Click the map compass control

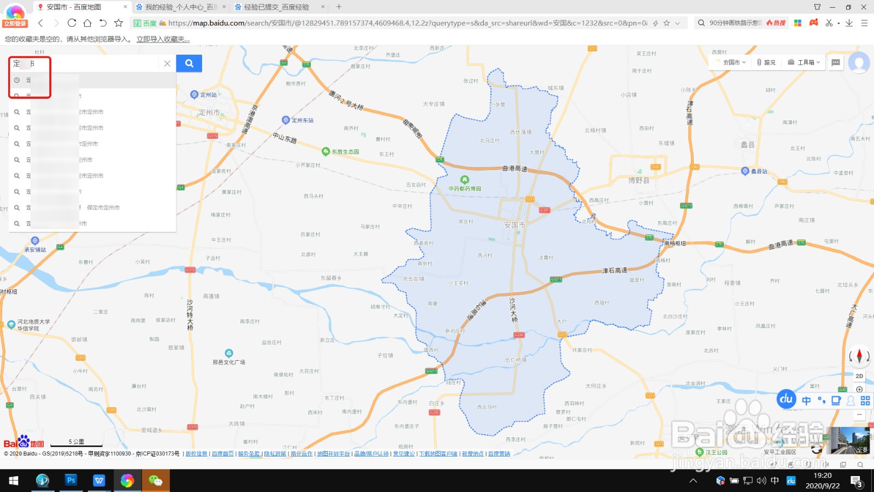tap(859, 356)
